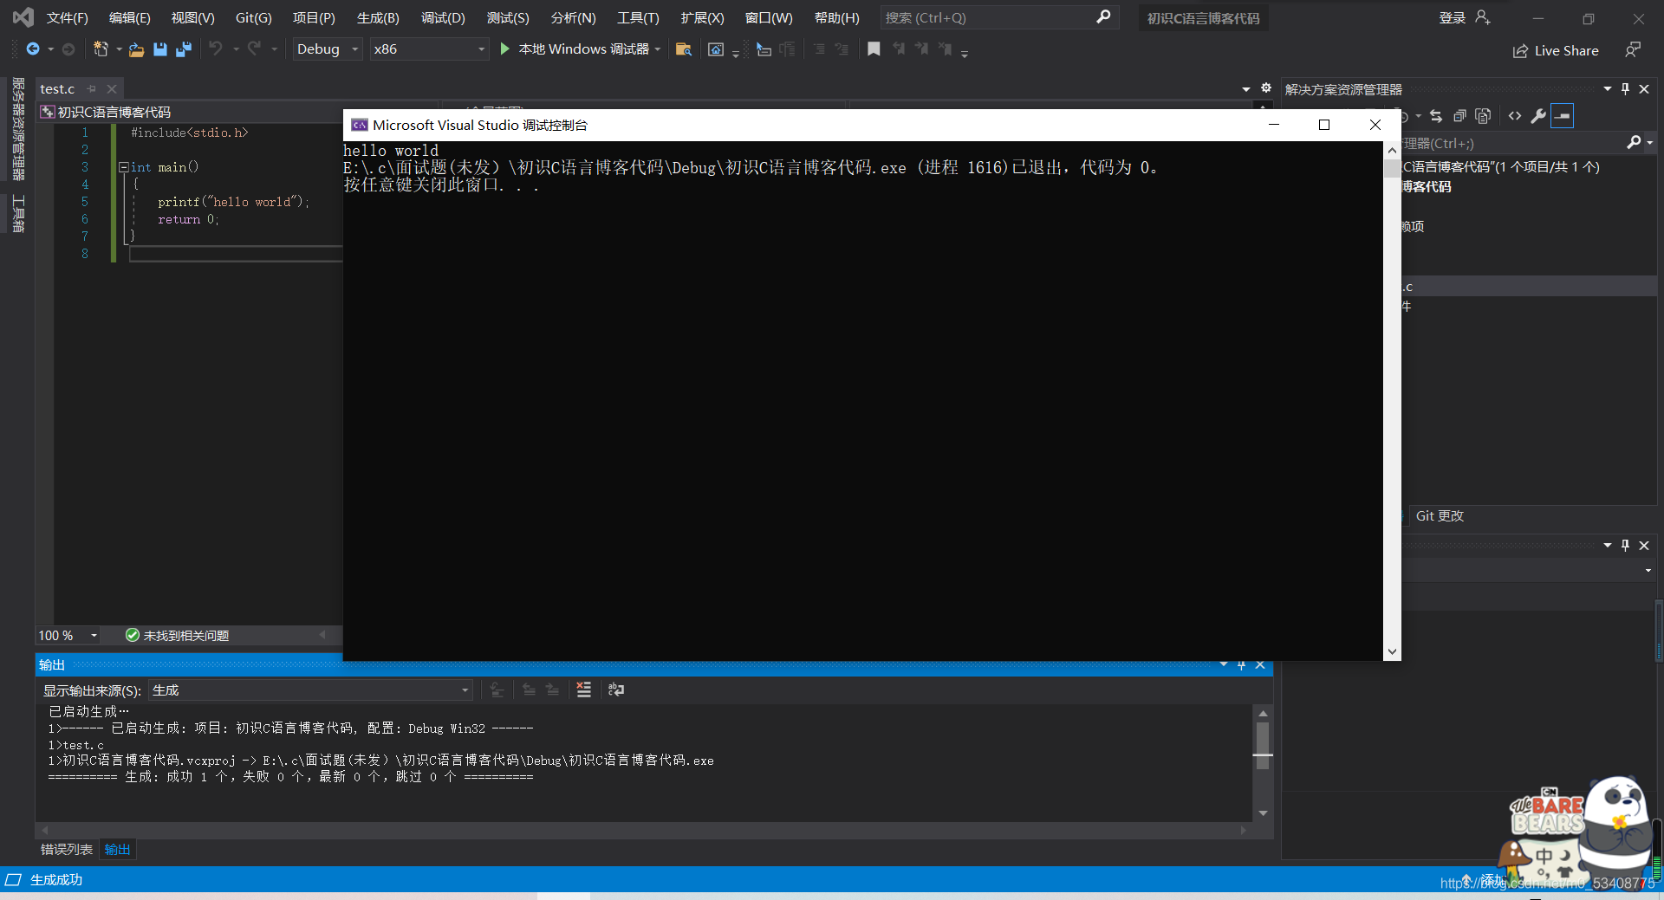Viewport: 1664px width, 900px height.
Task: Open the 文件(F) menu
Action: point(68,17)
